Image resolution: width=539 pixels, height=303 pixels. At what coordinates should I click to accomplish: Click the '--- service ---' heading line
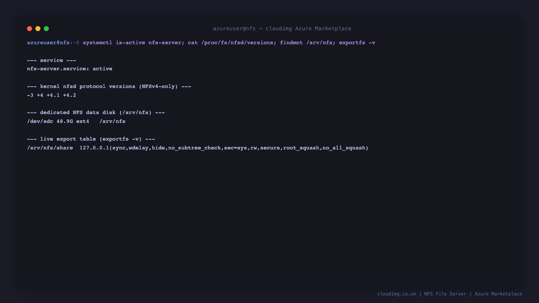[x=51, y=60]
